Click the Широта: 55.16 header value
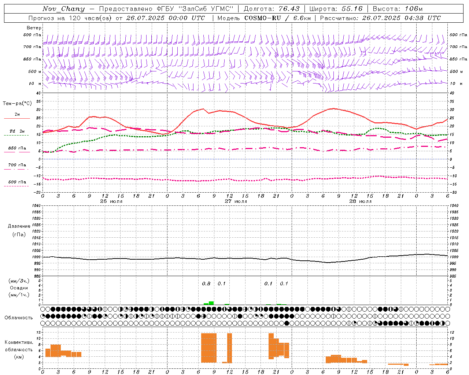Screen dimensions: 469x375 click(x=336, y=9)
